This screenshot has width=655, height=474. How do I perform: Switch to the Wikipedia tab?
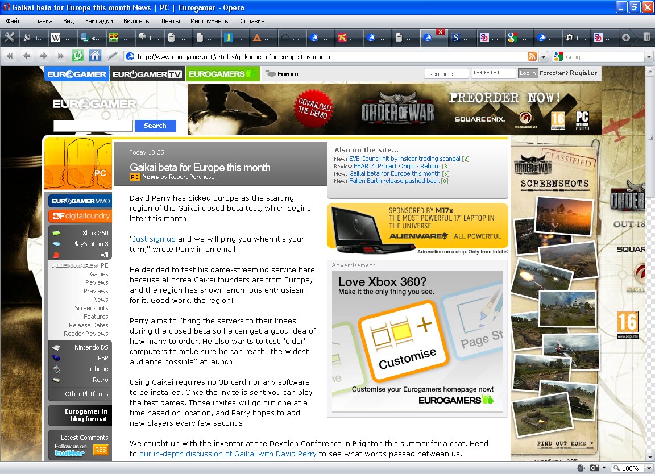click(61, 38)
